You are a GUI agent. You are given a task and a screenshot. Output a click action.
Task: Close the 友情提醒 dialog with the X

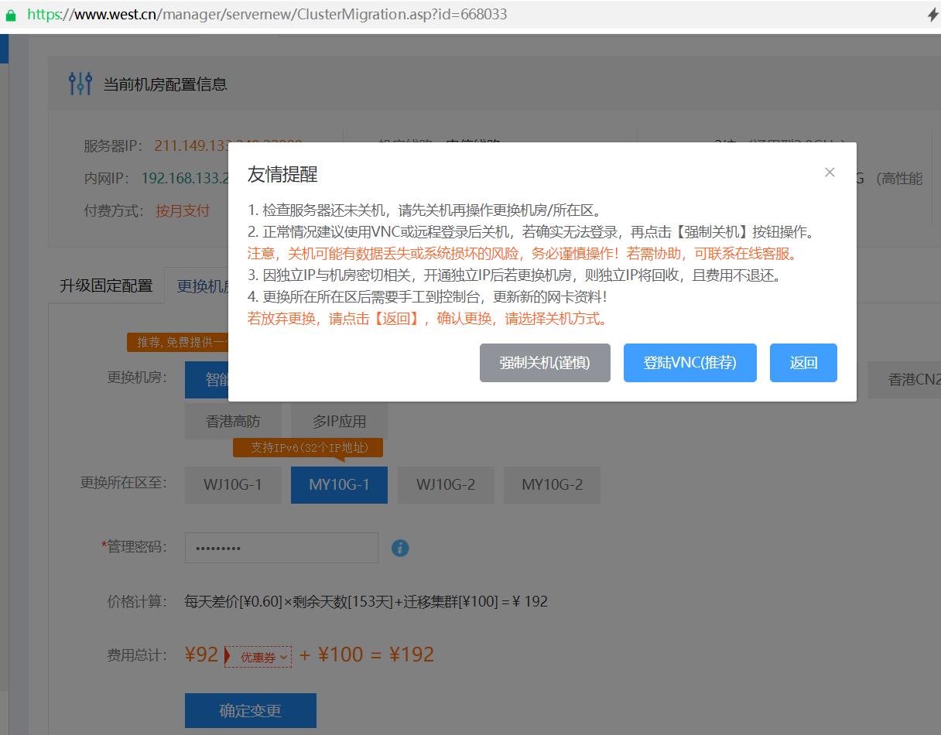[x=830, y=173]
